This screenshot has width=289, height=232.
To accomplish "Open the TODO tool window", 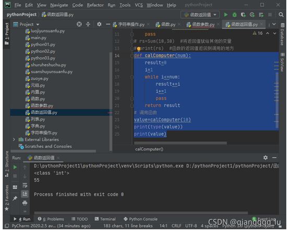I will tap(80, 219).
